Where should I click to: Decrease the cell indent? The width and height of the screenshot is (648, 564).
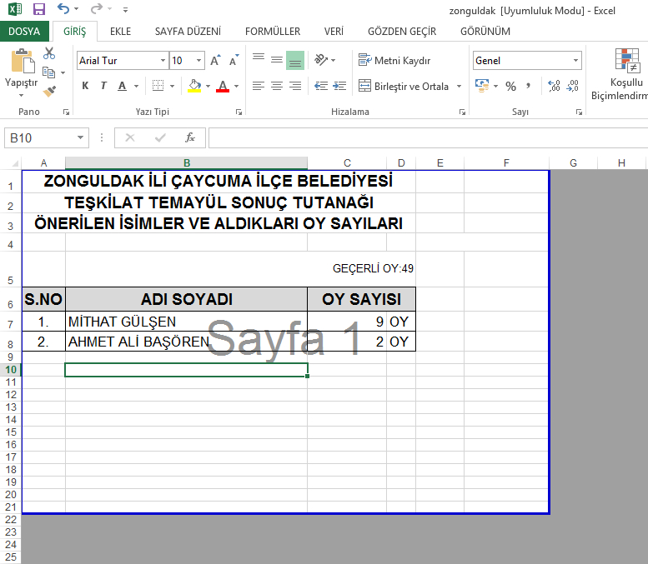coord(321,86)
